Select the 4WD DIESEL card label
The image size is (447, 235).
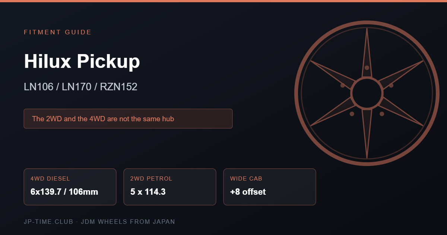click(50, 179)
